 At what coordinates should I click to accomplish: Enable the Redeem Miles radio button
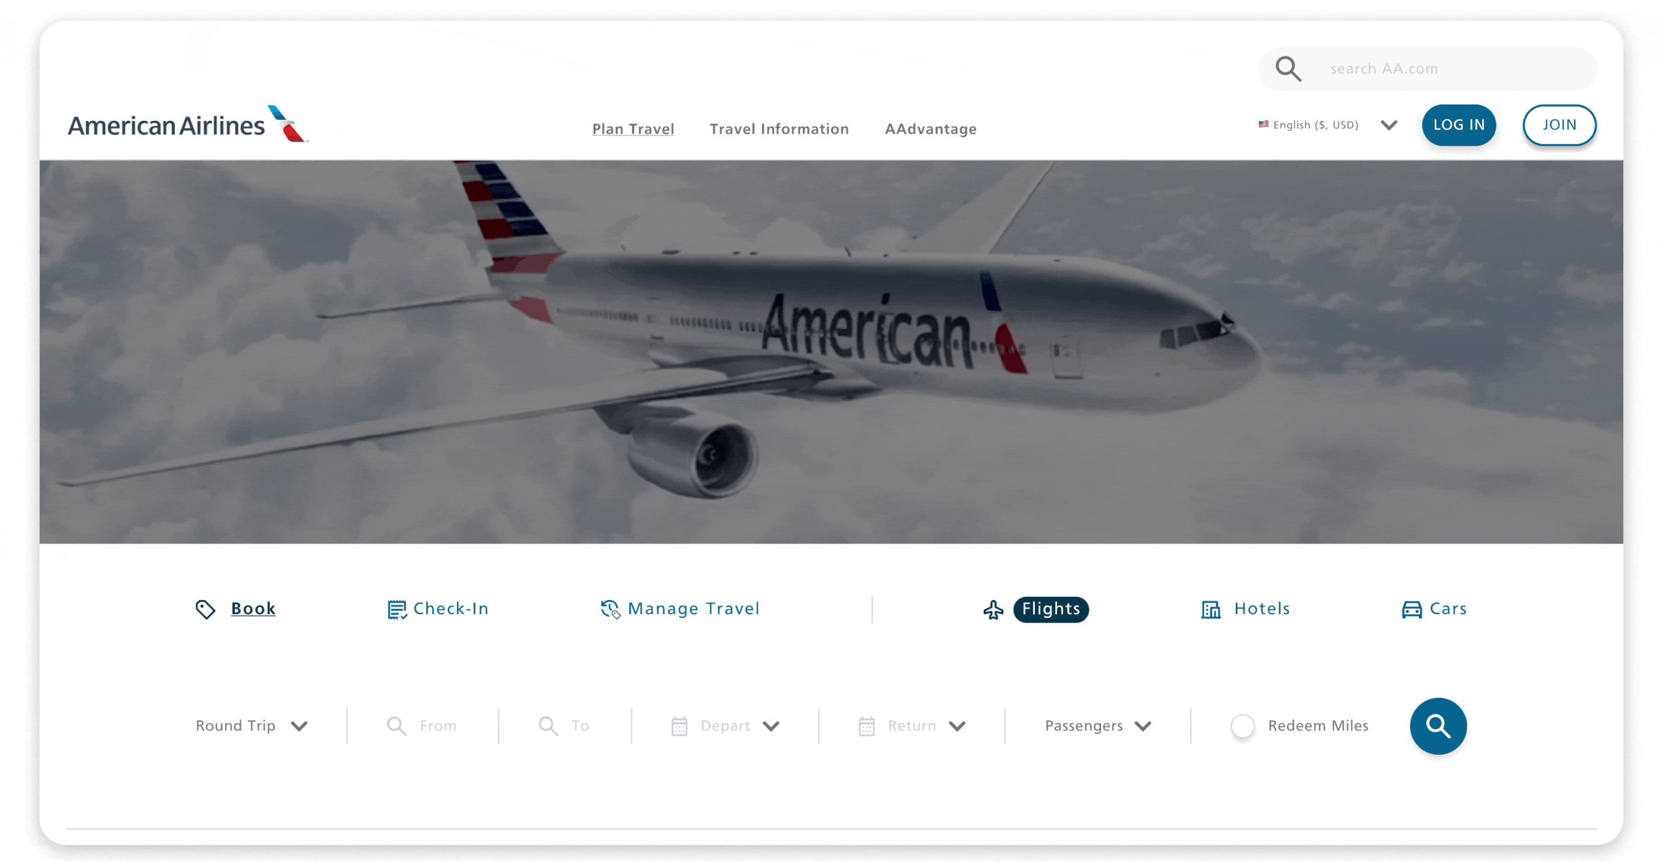coord(1243,726)
